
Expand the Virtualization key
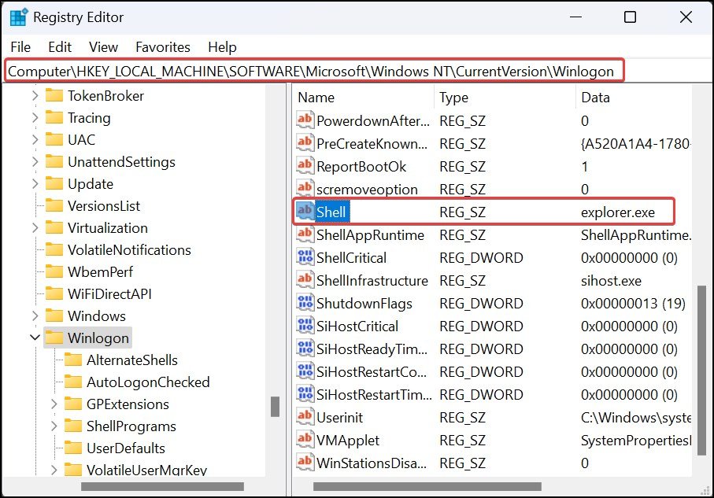(35, 227)
